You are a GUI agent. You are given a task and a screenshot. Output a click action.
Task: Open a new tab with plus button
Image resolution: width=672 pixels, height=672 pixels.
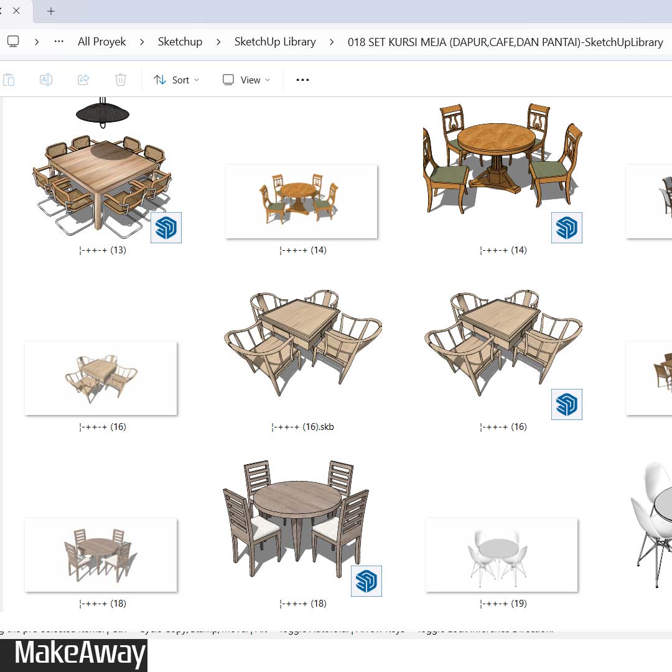(51, 11)
